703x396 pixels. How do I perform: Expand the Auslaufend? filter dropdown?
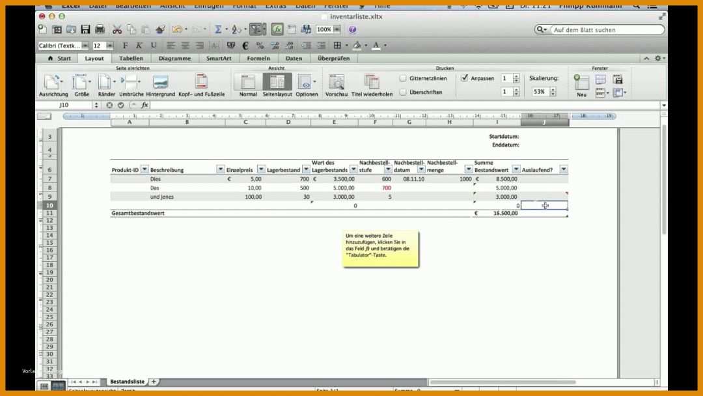564,169
